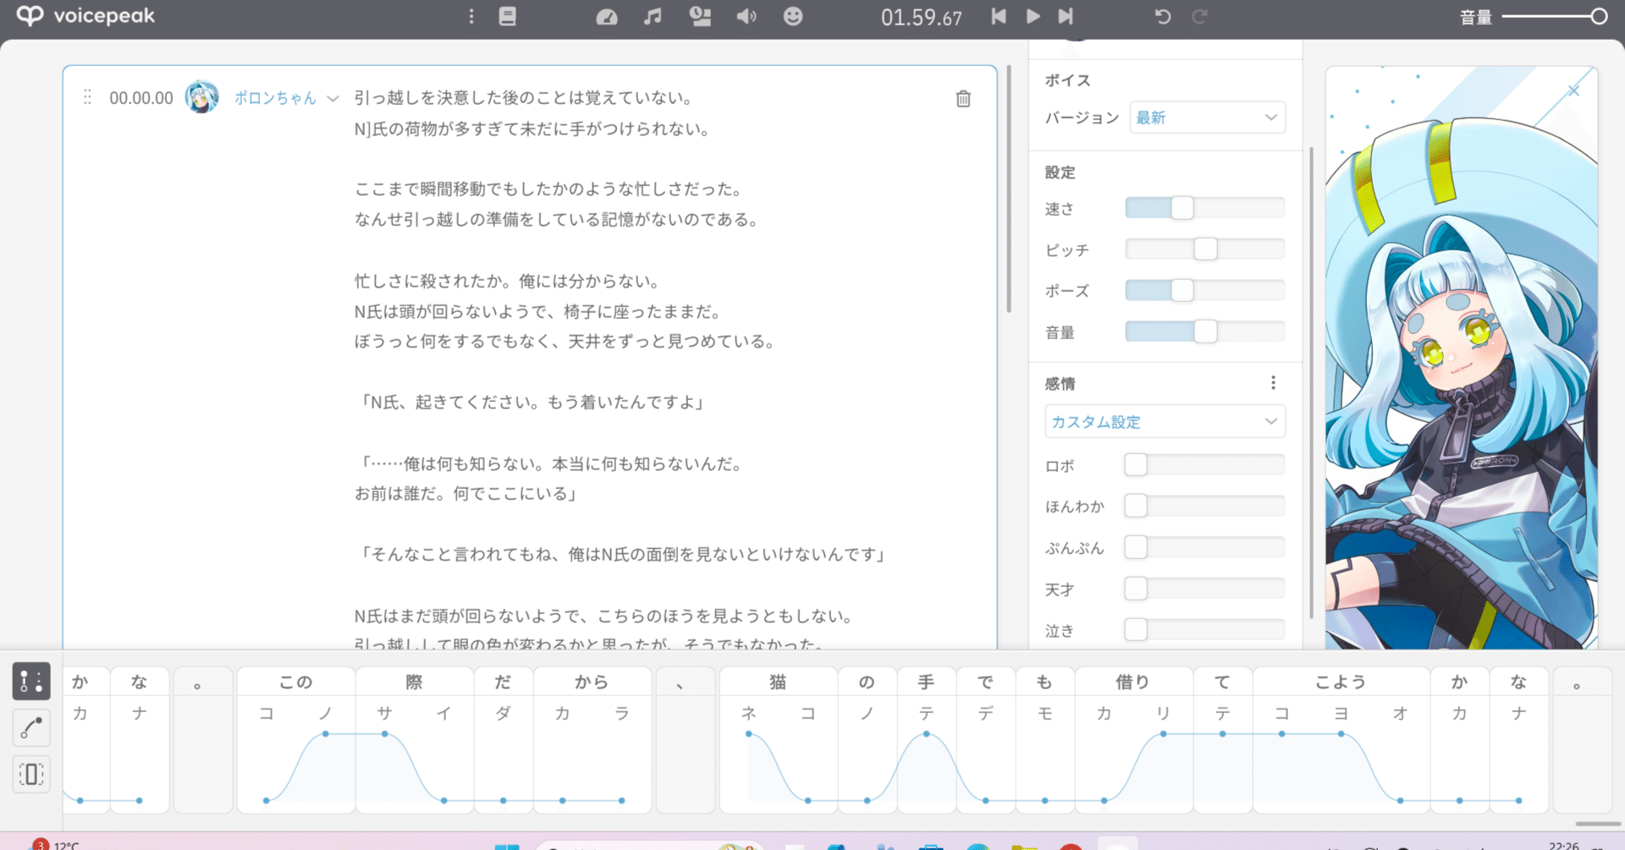Viewport: 1625px width, 850px height.
Task: Select the pitch curve editing tool
Action: tap(31, 727)
